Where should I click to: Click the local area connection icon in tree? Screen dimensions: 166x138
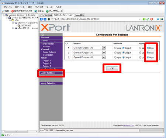pos(10,18)
